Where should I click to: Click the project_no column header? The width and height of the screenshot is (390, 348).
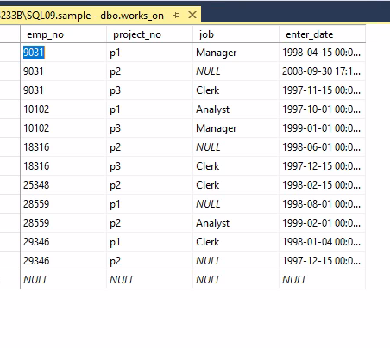tap(149, 34)
